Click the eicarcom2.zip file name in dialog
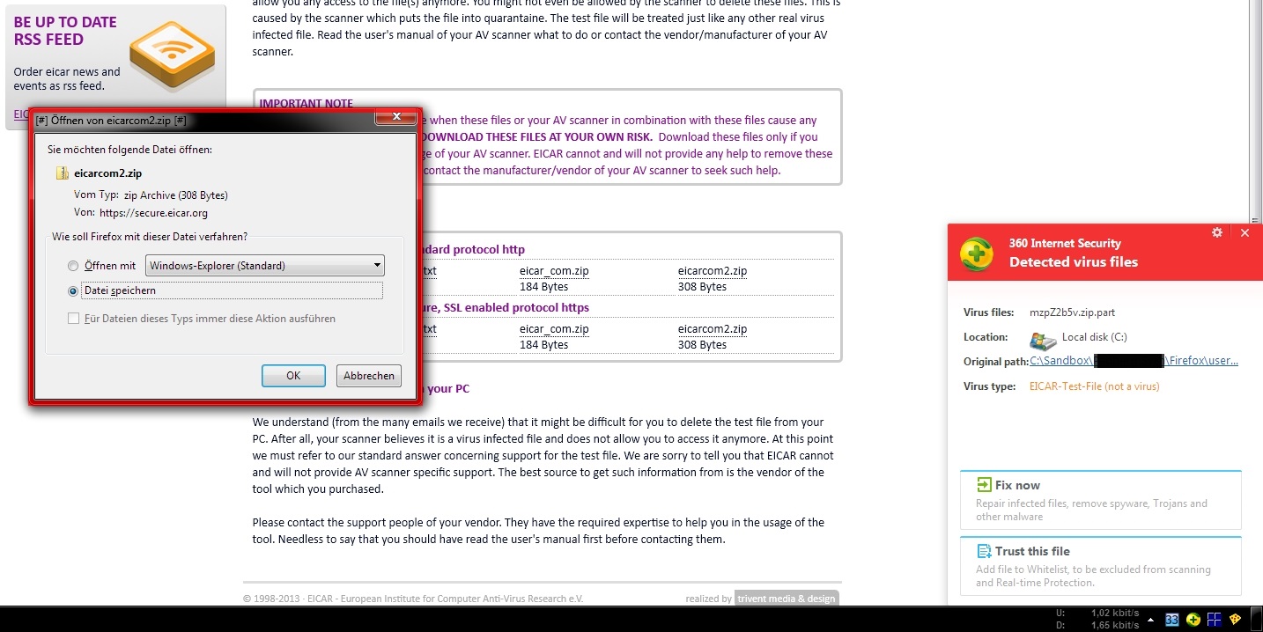 [x=107, y=173]
